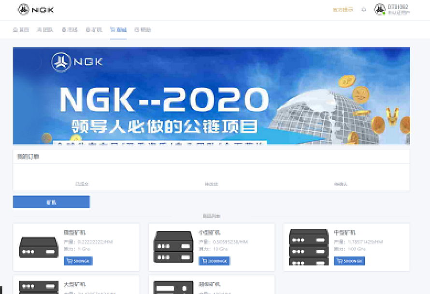This screenshot has height=294, width=430.
Task: Click the NGK logo in header
Action: (x=36, y=10)
